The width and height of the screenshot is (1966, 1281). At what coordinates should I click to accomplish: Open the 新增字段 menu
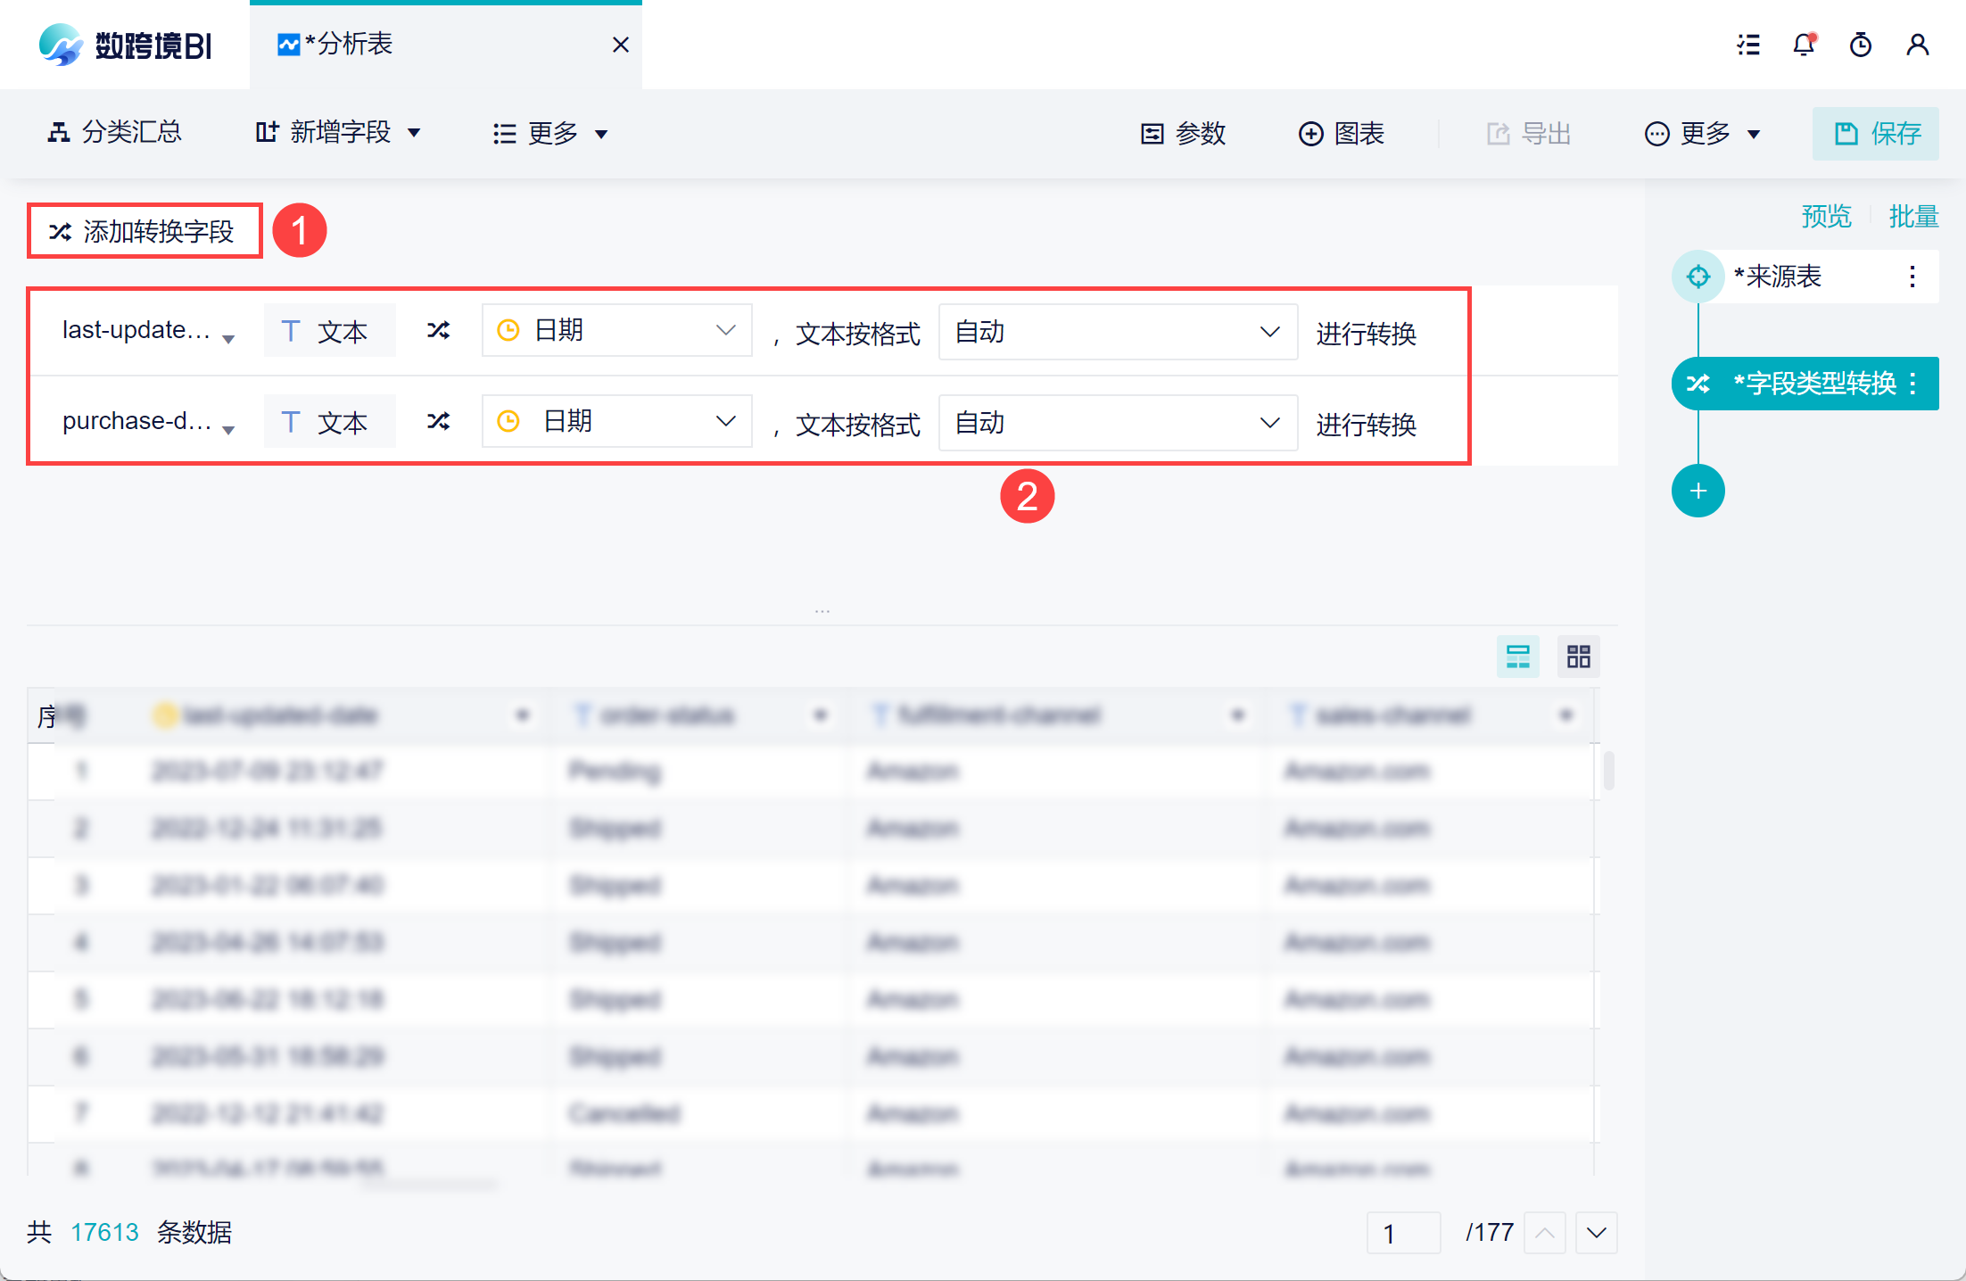pyautogui.click(x=338, y=133)
